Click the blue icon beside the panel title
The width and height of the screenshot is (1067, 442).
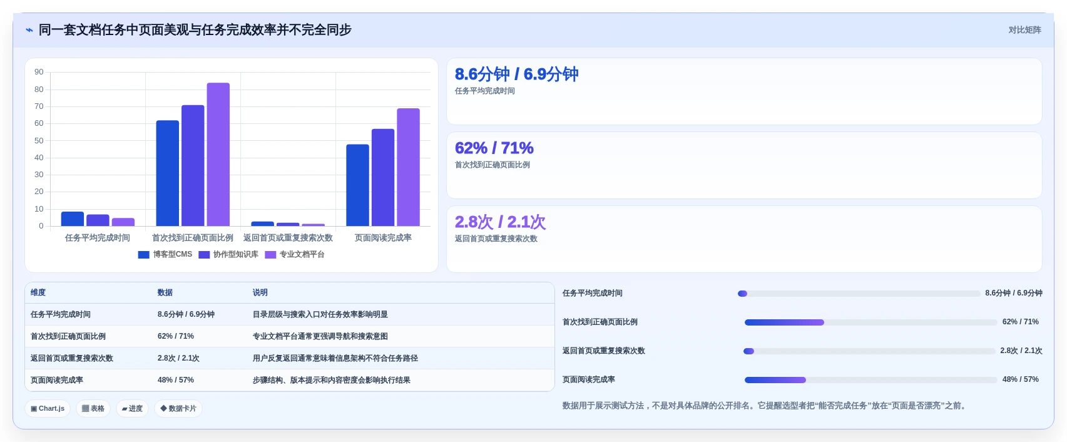tap(29, 30)
